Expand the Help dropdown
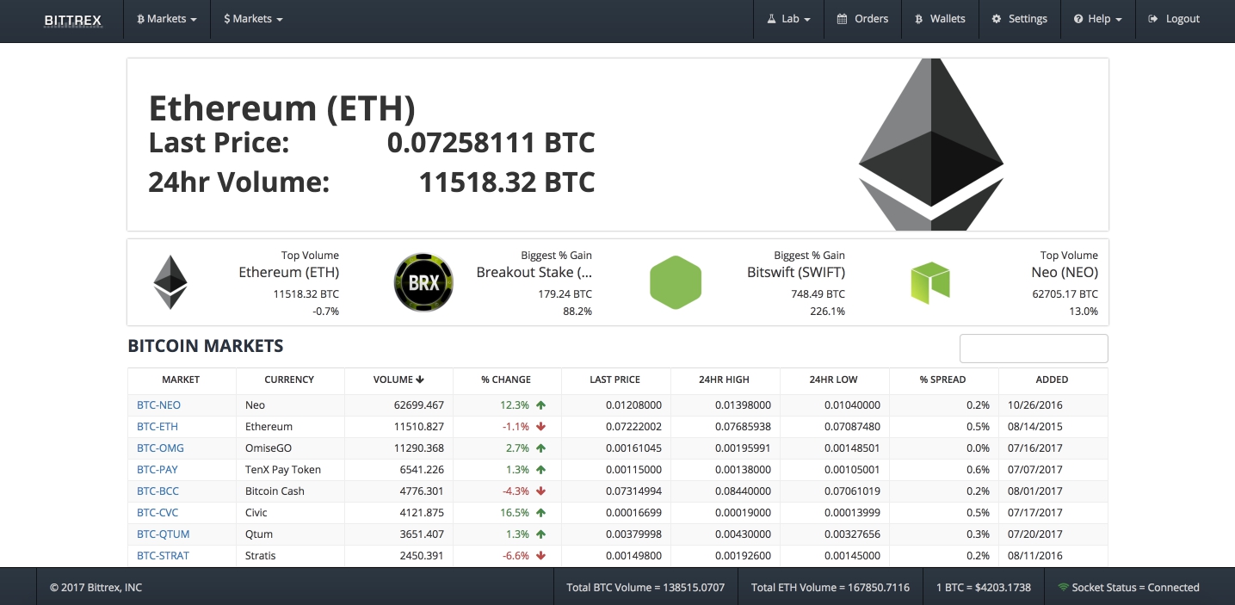Screen dimensions: 1235x605 coord(1097,19)
